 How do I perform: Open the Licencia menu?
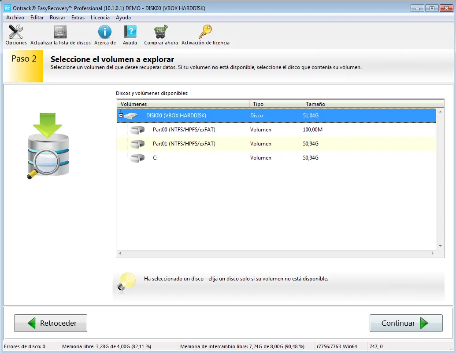click(100, 18)
